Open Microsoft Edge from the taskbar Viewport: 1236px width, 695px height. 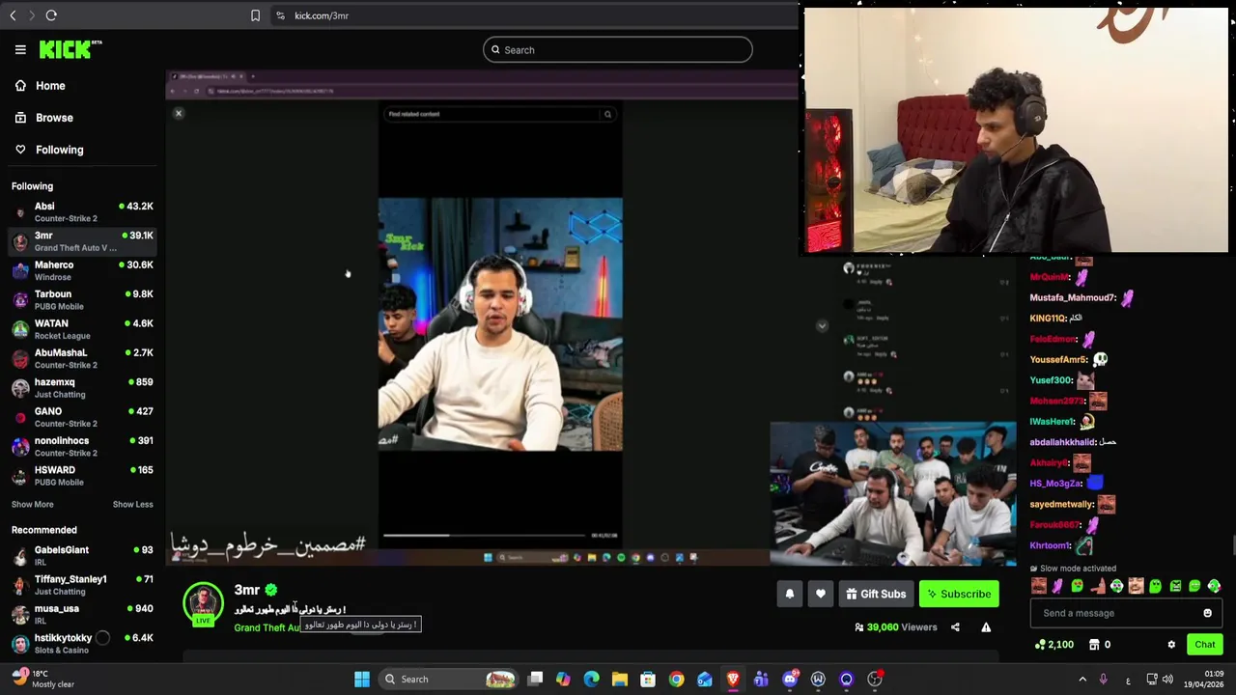[592, 680]
